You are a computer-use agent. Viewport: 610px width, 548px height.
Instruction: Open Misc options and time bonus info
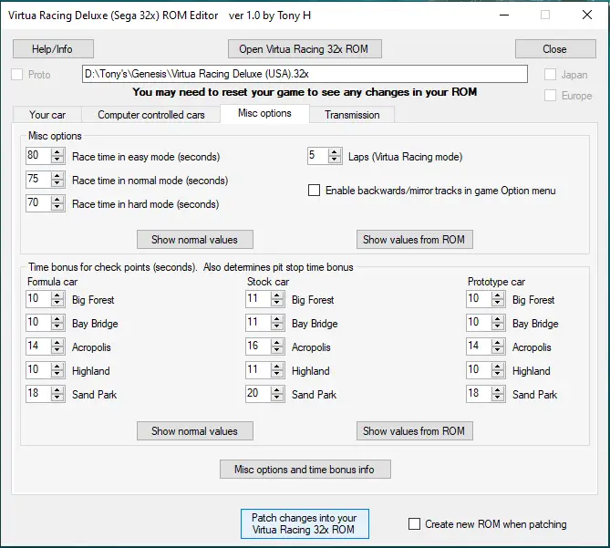tap(305, 470)
